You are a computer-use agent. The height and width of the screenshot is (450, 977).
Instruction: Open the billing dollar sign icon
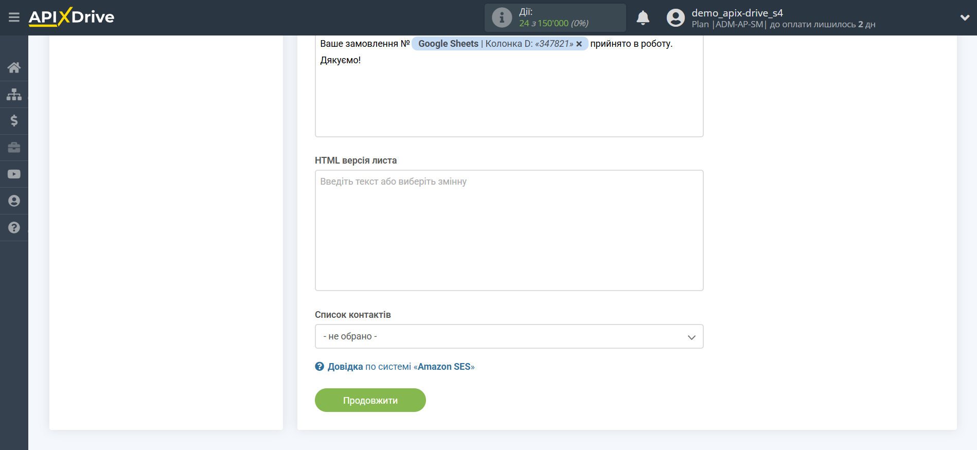(14, 121)
